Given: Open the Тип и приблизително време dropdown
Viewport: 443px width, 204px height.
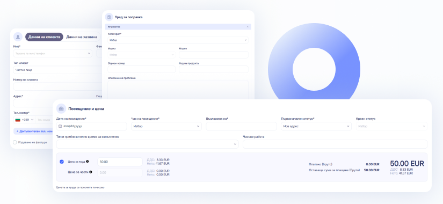Looking at the screenshot, I should (148, 144).
